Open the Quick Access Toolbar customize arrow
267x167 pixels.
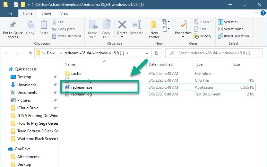coord(29,5)
